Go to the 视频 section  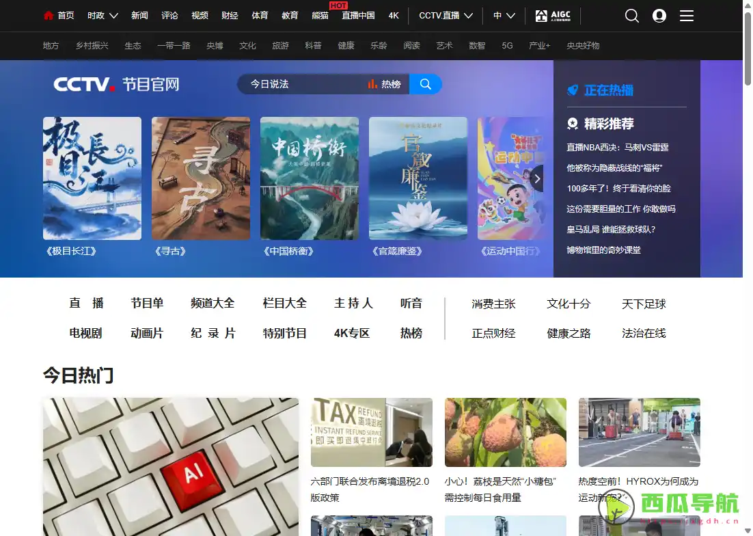(200, 16)
